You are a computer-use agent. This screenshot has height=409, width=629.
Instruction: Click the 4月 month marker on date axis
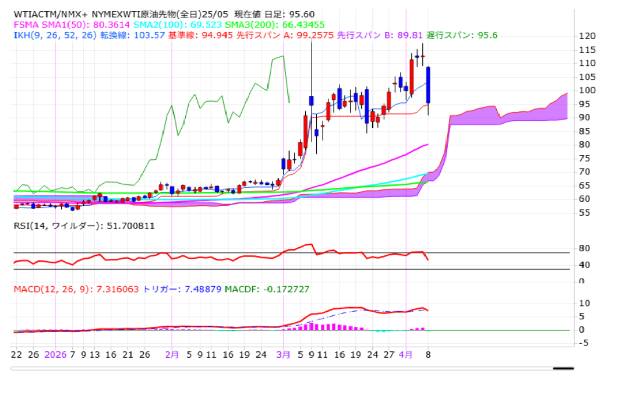coord(406,354)
